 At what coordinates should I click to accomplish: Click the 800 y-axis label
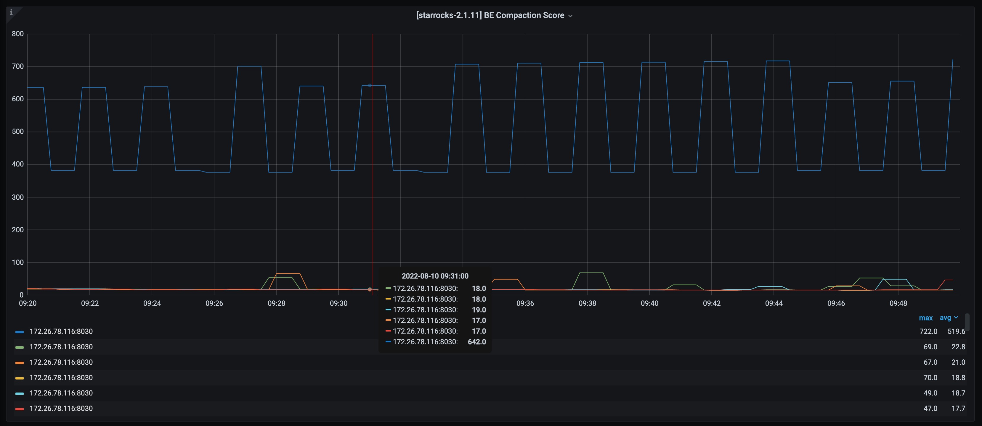17,33
